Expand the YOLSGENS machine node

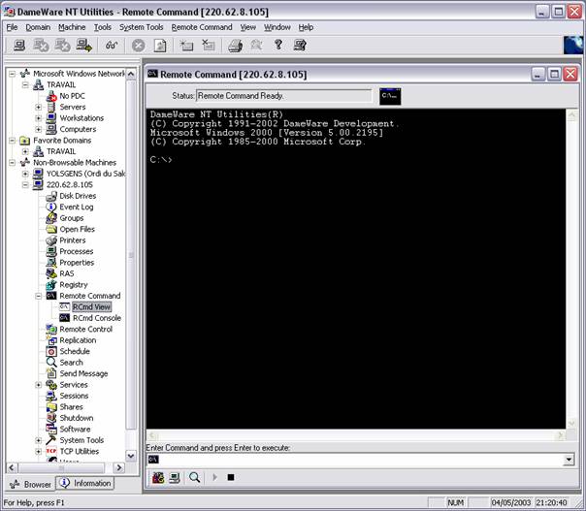pyautogui.click(x=25, y=174)
